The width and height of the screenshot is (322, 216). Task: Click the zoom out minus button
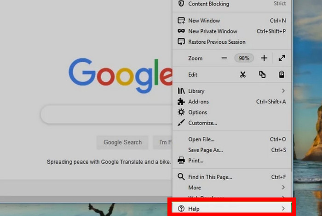tap(224, 58)
